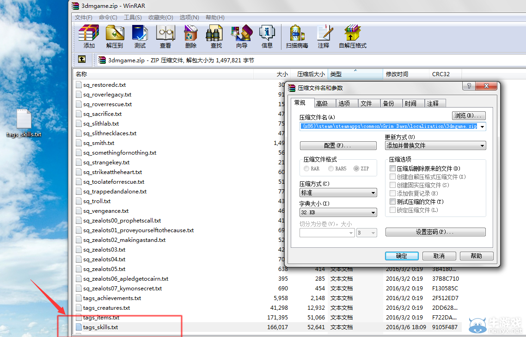
Task: Click the sq_restoredc.txt file icon
Action: point(79,85)
